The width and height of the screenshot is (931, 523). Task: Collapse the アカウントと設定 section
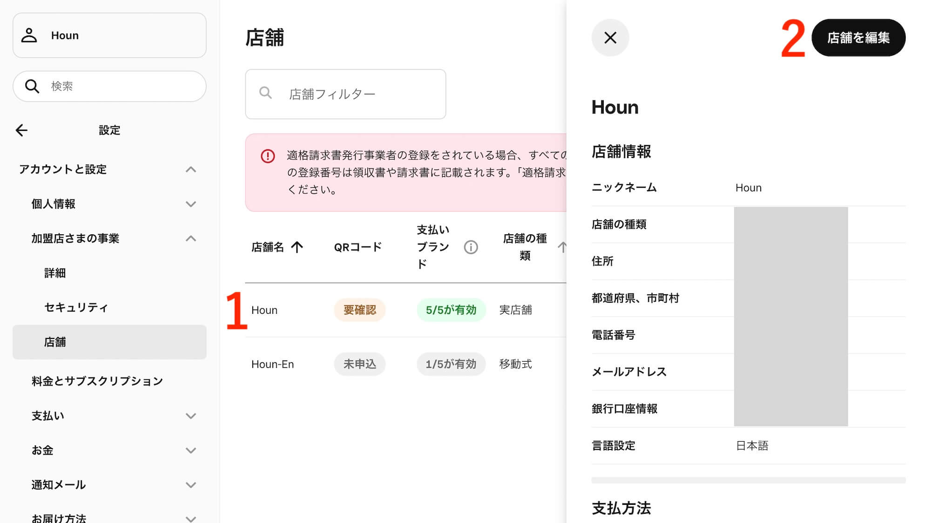190,170
